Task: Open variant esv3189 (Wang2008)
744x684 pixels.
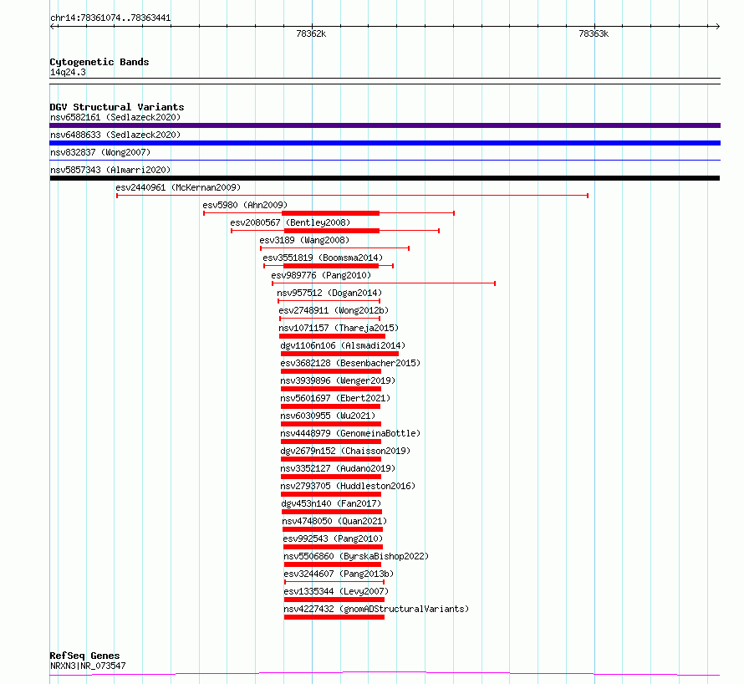Action: point(304,240)
